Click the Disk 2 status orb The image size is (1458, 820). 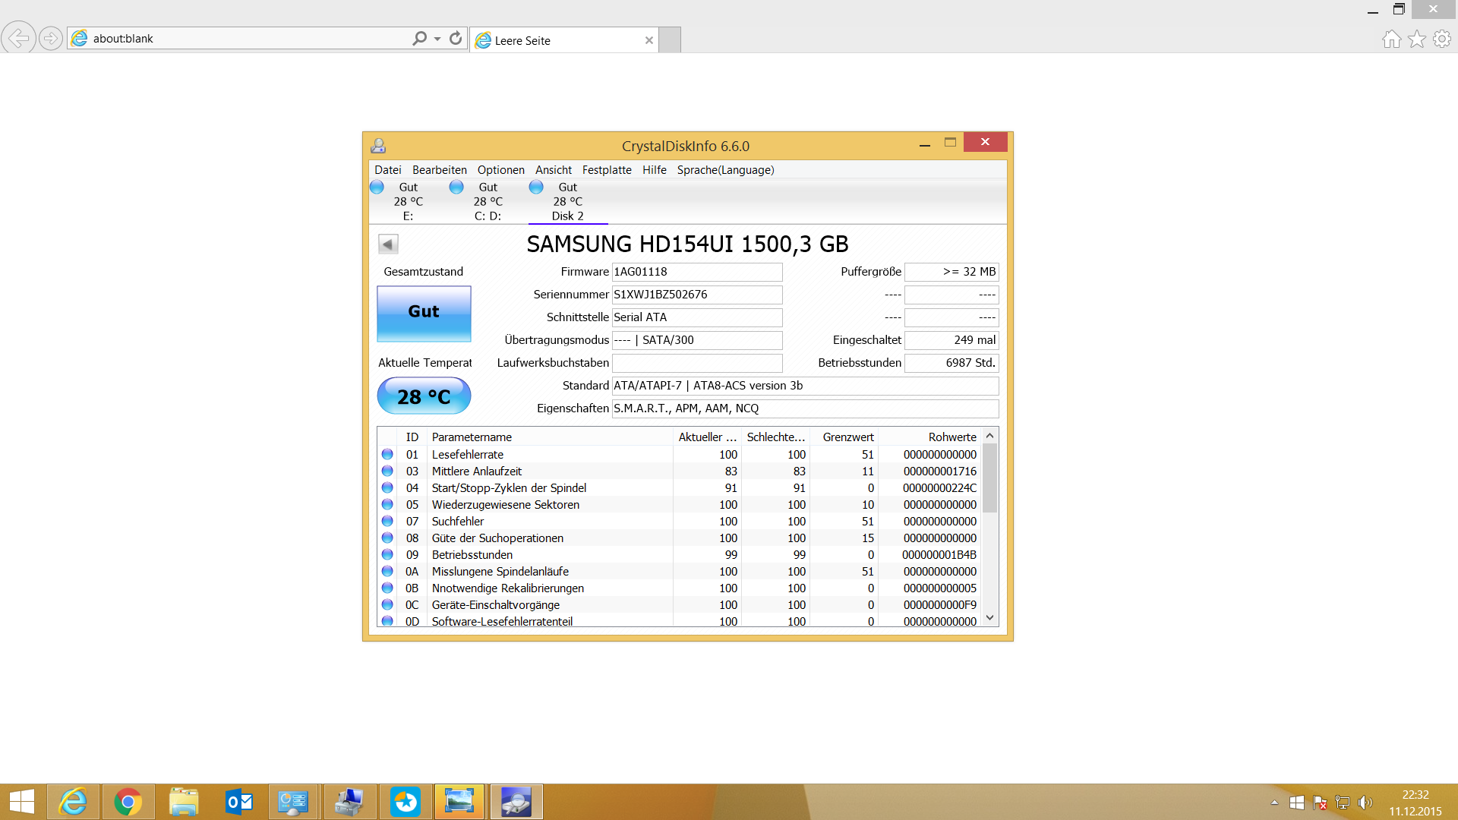tap(536, 187)
